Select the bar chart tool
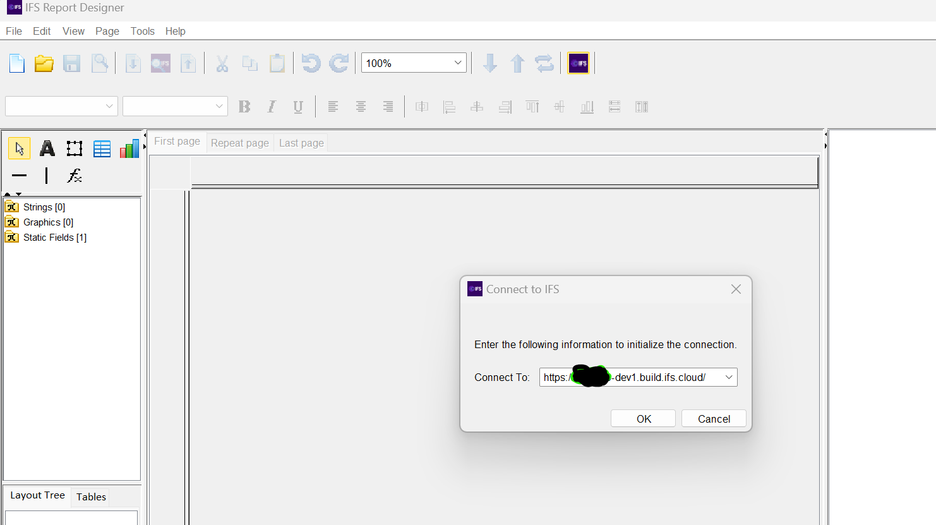The image size is (936, 525). pos(129,148)
